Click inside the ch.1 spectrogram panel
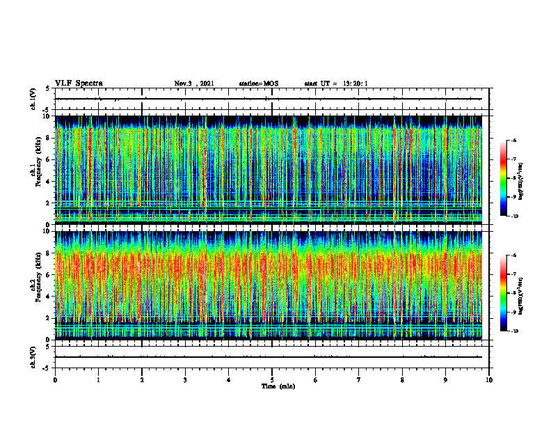The height and width of the screenshot is (426, 551). click(269, 170)
